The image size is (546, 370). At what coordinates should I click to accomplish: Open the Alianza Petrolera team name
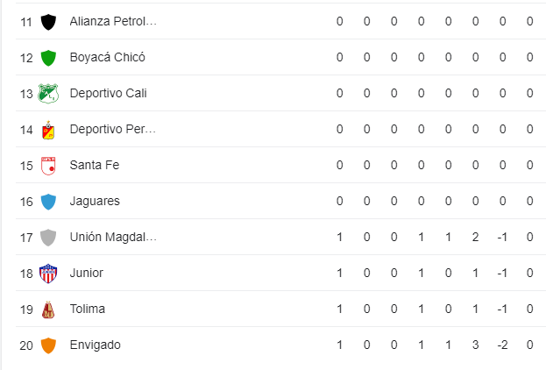pyautogui.click(x=113, y=21)
